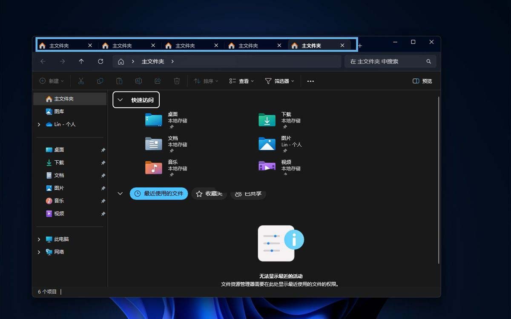Click the 在 主文件夹 中搜索 search field
Viewport: 511px width, 319px height.
click(390, 62)
